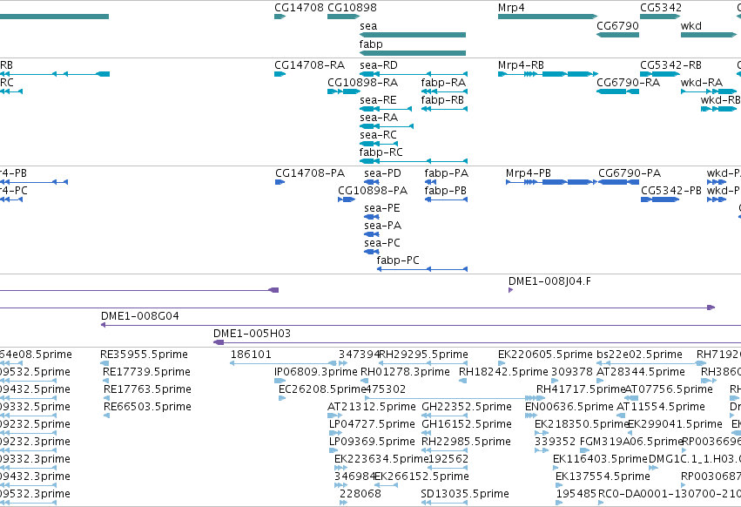Click the Mrp4-RB transcript label

click(x=521, y=65)
